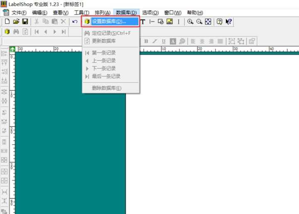Click the Zoom out magnifier
The height and width of the screenshot is (214, 299).
[x=199, y=22]
